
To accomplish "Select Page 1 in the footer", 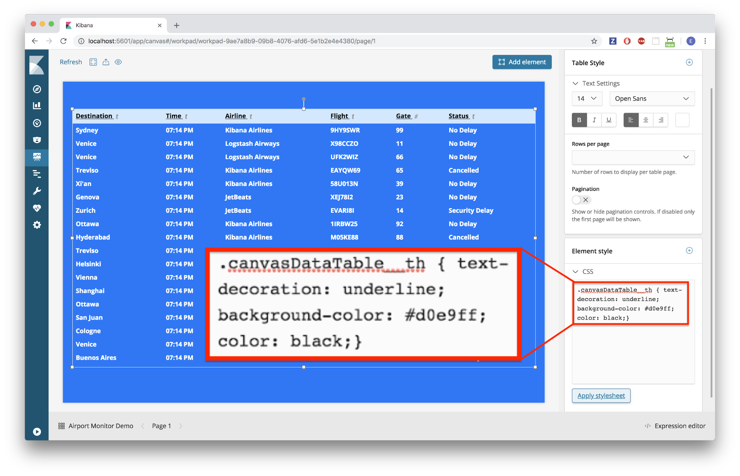I will click(x=161, y=426).
